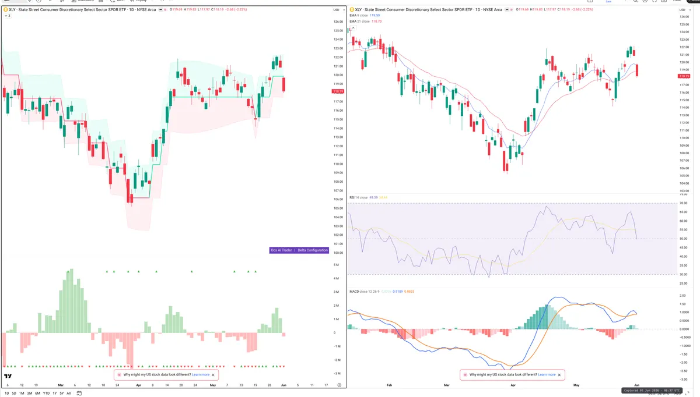Select the RSI 14 close legend
This screenshot has height=397, width=700.
(x=359, y=198)
